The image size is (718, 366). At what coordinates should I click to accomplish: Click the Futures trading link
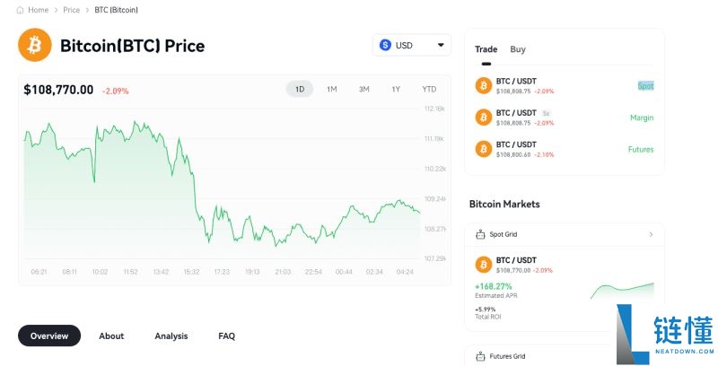pyautogui.click(x=640, y=149)
